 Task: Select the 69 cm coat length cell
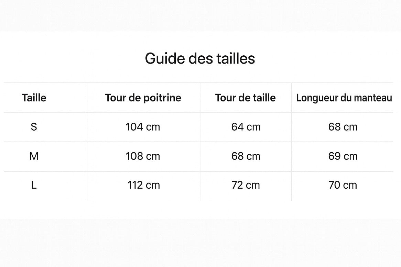343,156
